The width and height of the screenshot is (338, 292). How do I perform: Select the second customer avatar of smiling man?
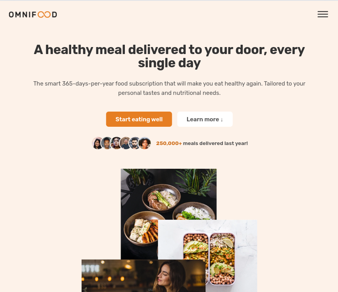click(107, 143)
